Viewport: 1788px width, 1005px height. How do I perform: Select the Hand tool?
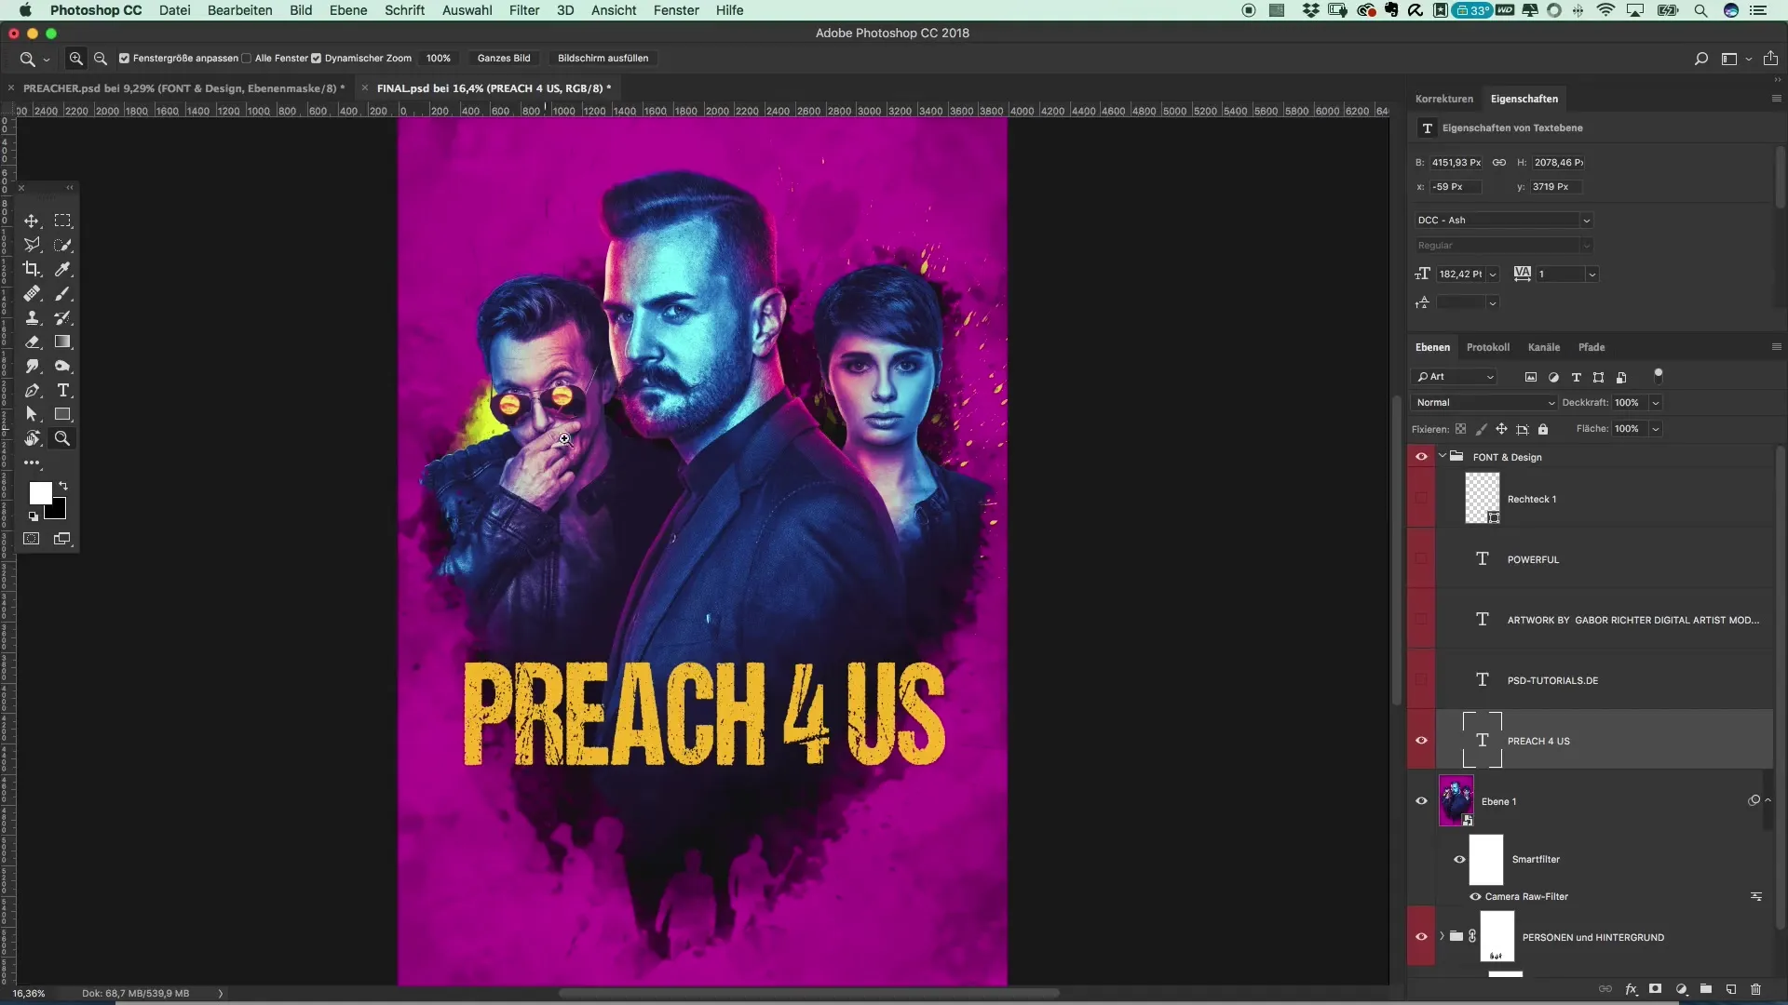32,438
